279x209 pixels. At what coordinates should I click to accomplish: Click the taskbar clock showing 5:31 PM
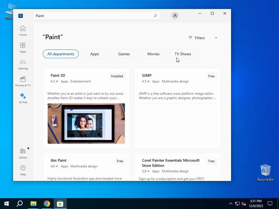[256, 204]
